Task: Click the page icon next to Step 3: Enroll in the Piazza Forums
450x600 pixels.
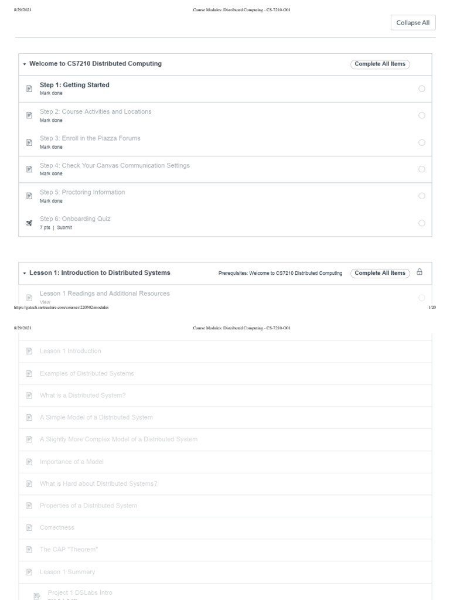Action: coord(29,142)
